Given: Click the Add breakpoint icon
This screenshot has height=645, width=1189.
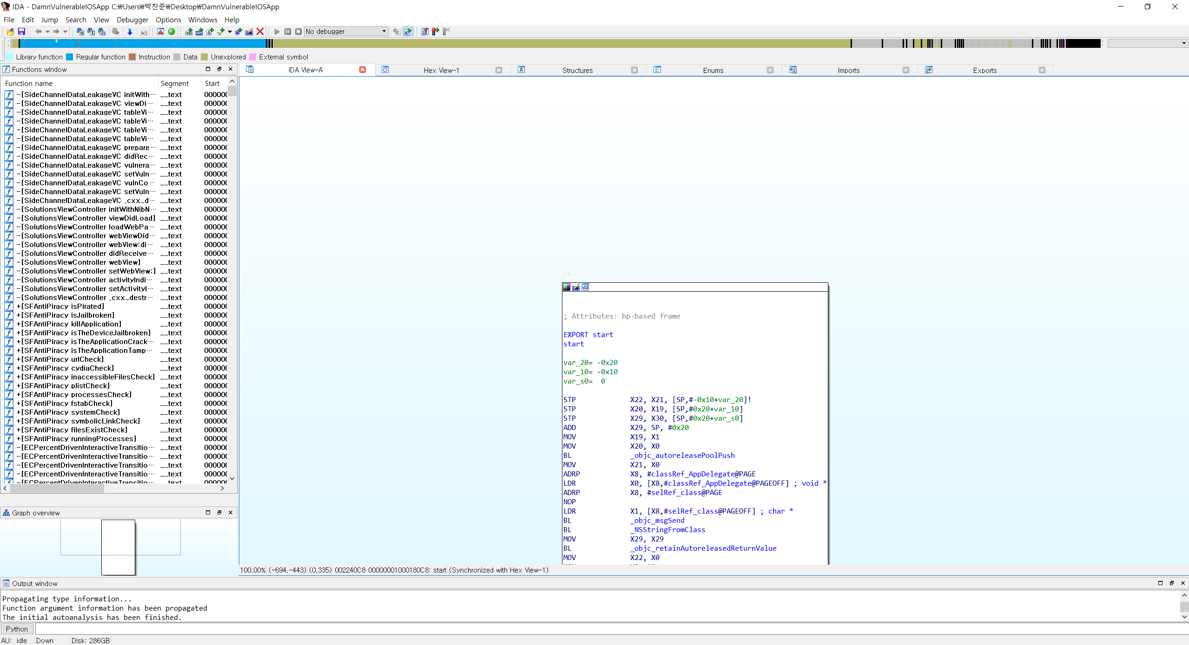Looking at the screenshot, I should coord(435,32).
